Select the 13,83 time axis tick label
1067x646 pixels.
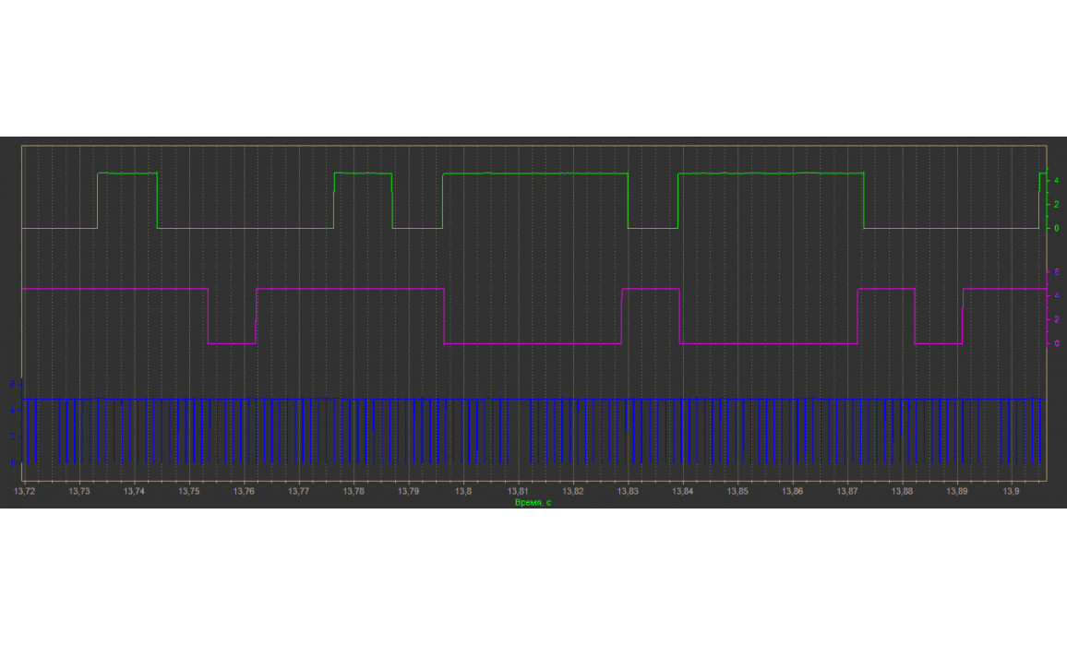click(628, 492)
